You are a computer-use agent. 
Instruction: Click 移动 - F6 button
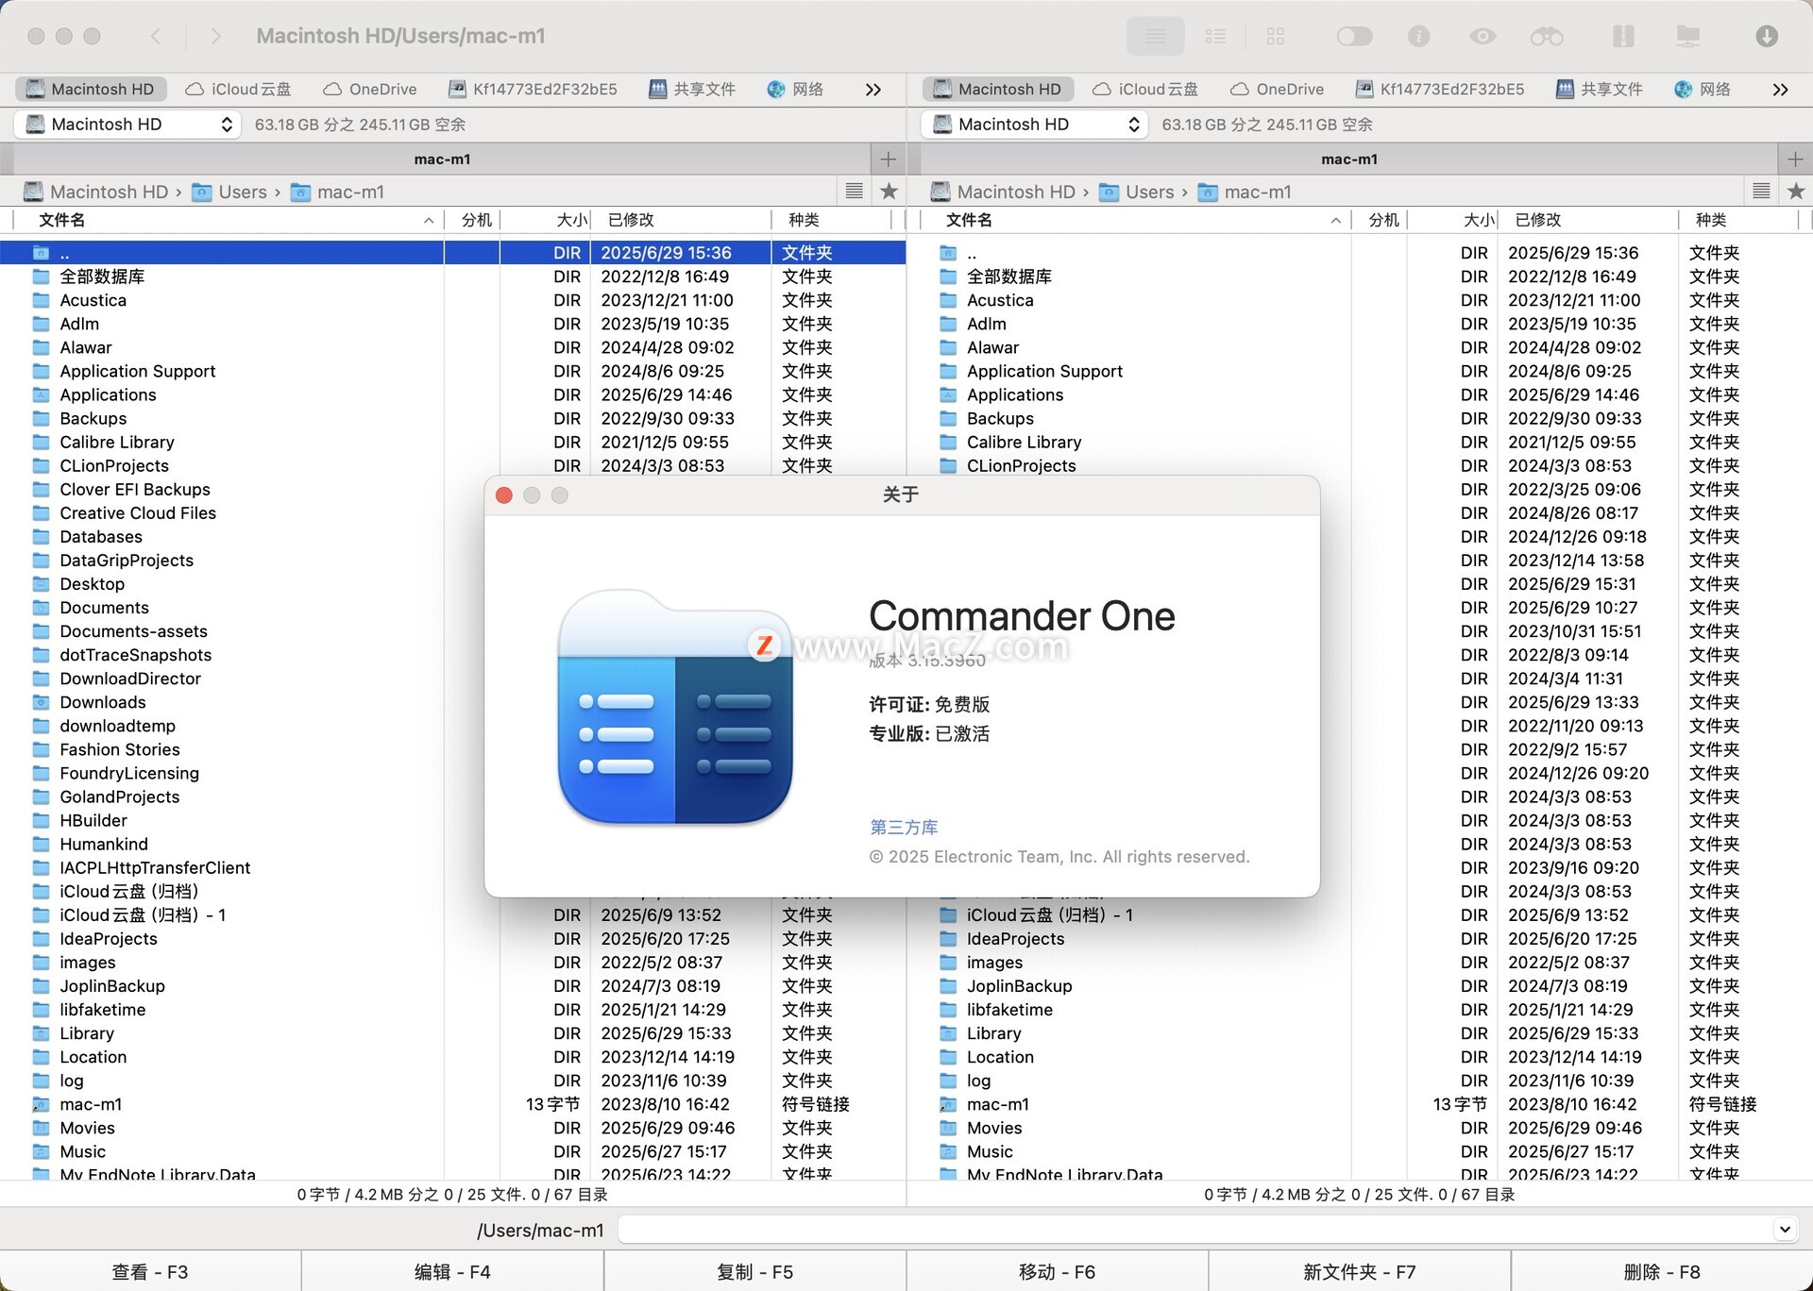pyautogui.click(x=1057, y=1271)
